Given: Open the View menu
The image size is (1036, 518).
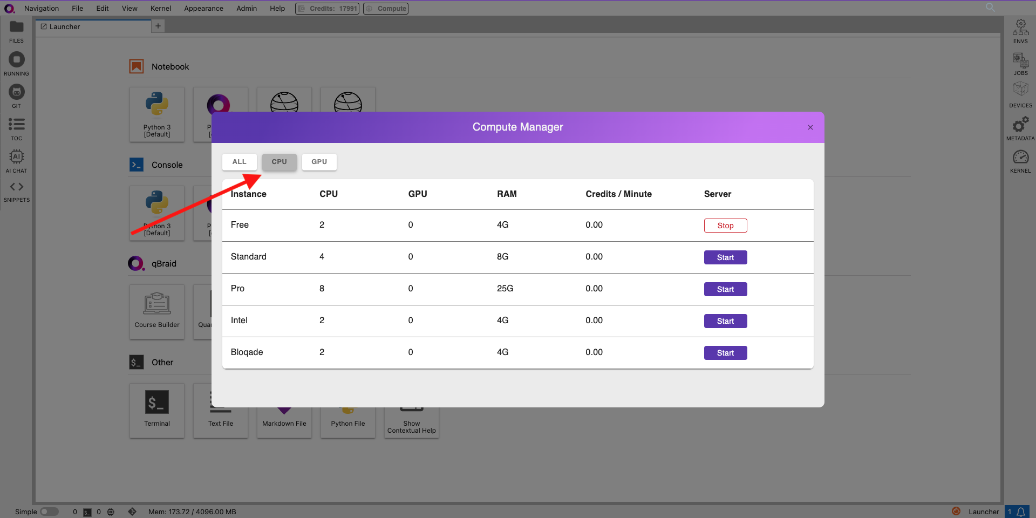Looking at the screenshot, I should 129,8.
